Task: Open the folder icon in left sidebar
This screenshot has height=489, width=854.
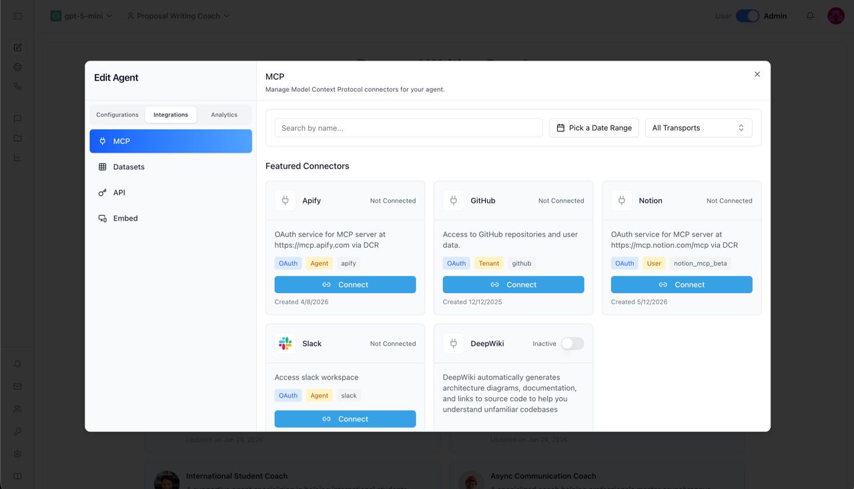Action: click(18, 138)
